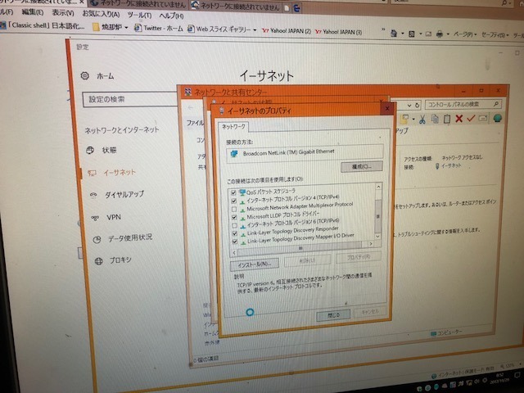This screenshot has width=524, height=393.
Task: Toggle the QoS パケット スケジューラ checkbox
Action: tap(233, 193)
